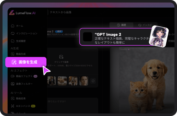Open 動画延長 in the sidebar

(18, 98)
